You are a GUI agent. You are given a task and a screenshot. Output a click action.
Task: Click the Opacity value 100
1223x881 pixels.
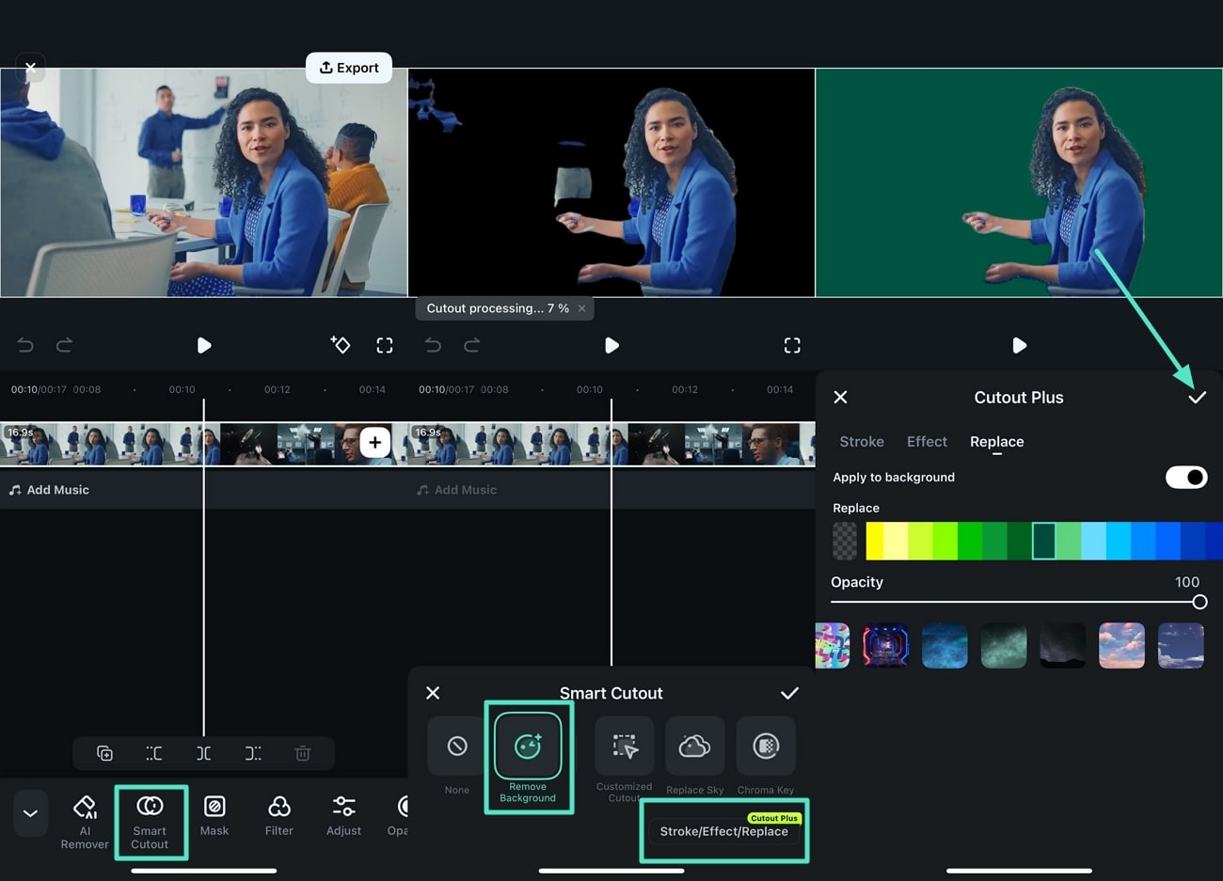click(x=1187, y=582)
